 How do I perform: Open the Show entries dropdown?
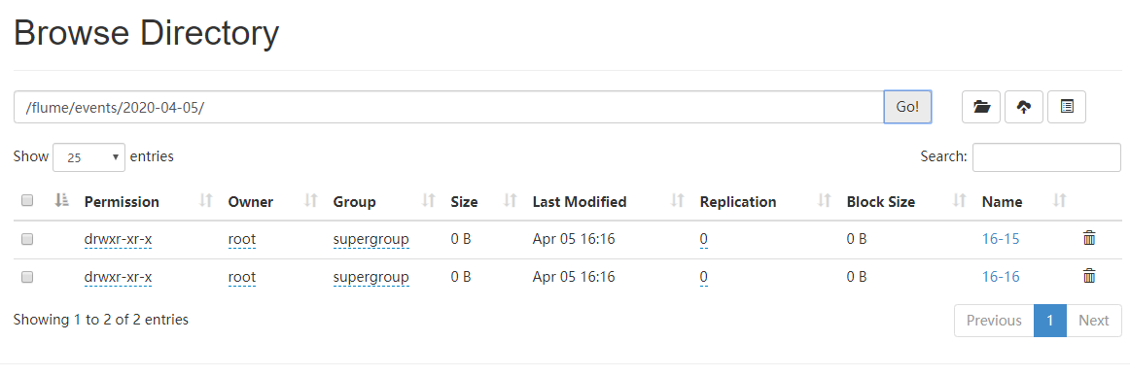point(88,157)
